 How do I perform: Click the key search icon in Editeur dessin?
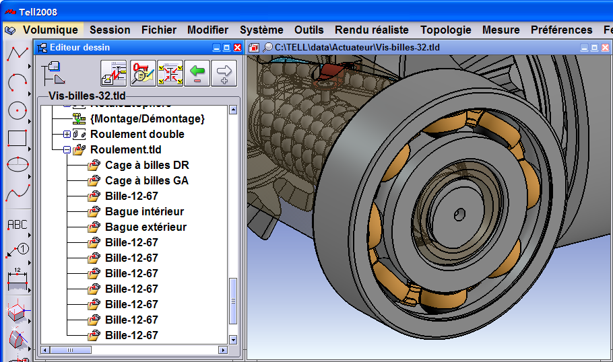(143, 73)
